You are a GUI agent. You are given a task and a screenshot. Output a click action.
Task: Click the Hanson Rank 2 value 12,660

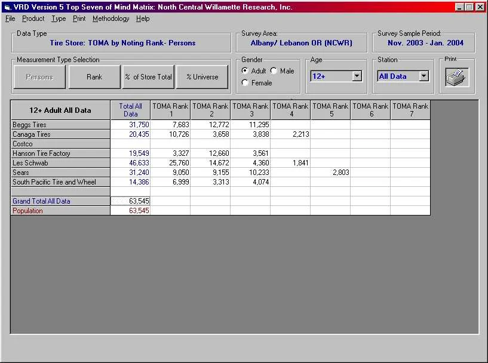tap(210, 153)
